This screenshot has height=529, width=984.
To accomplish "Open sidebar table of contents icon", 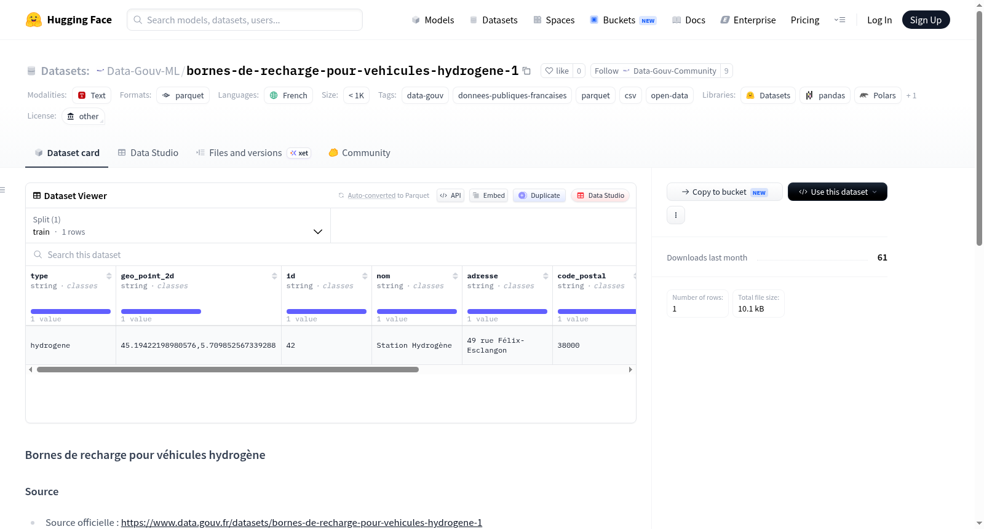I will click(x=3, y=190).
